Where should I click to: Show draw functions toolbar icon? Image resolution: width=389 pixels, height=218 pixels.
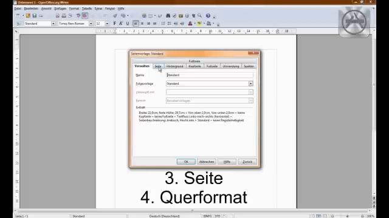pos(160,16)
